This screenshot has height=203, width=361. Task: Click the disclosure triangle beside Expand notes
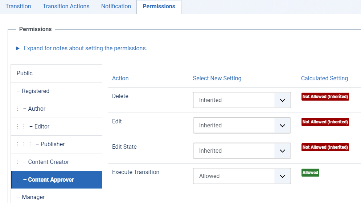(x=18, y=48)
